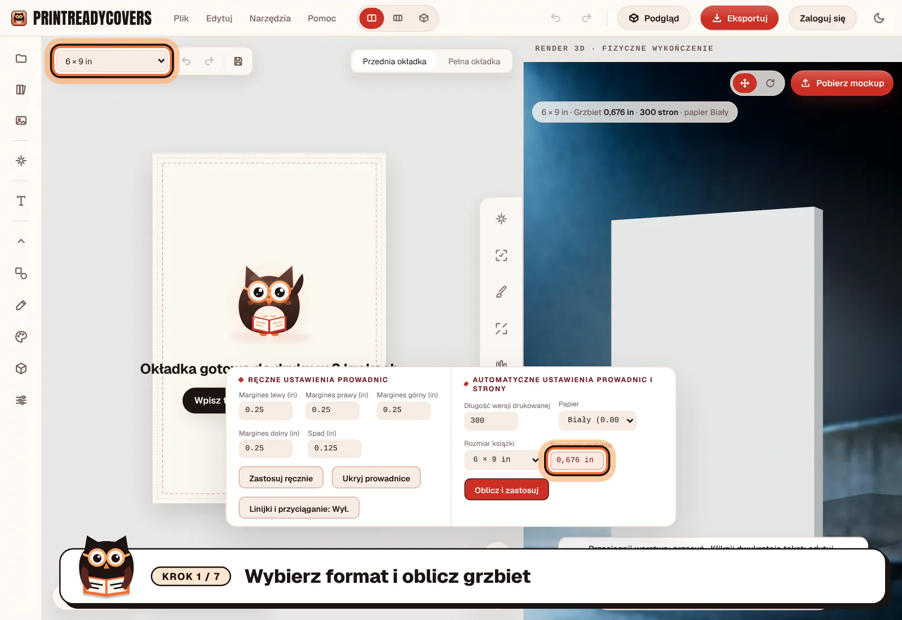Edit Margines dolny field
Viewport: 902px width, 620px height.
266,449
